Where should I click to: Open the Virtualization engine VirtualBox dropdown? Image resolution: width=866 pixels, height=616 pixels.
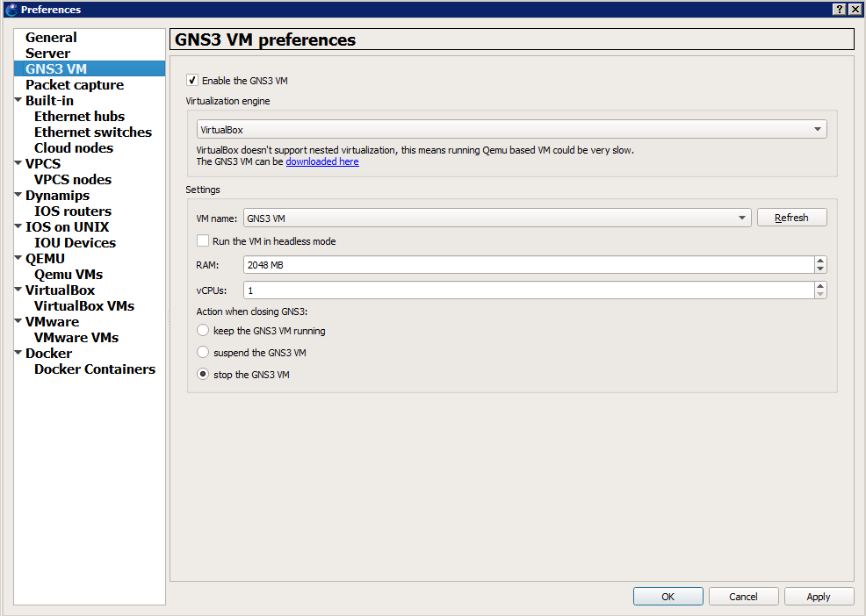coord(511,129)
